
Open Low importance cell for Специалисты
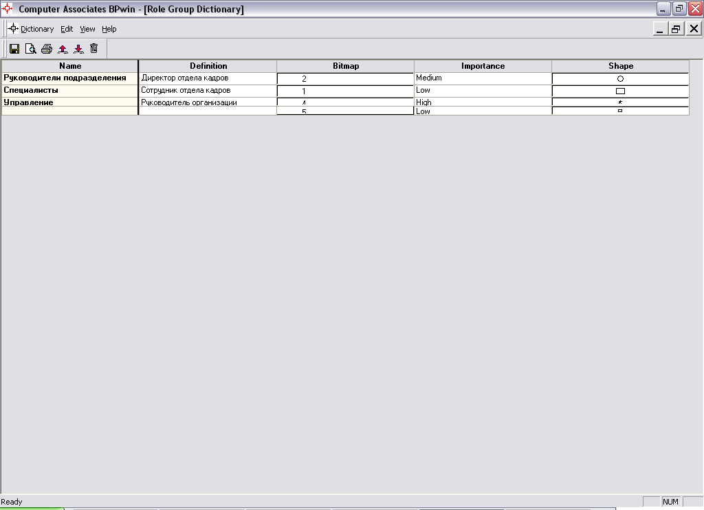tap(483, 90)
